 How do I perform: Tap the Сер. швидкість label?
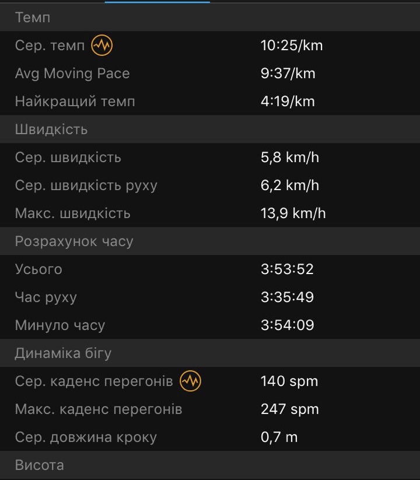pos(68,157)
